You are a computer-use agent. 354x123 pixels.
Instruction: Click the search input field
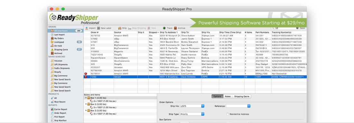(x=285, y=28)
